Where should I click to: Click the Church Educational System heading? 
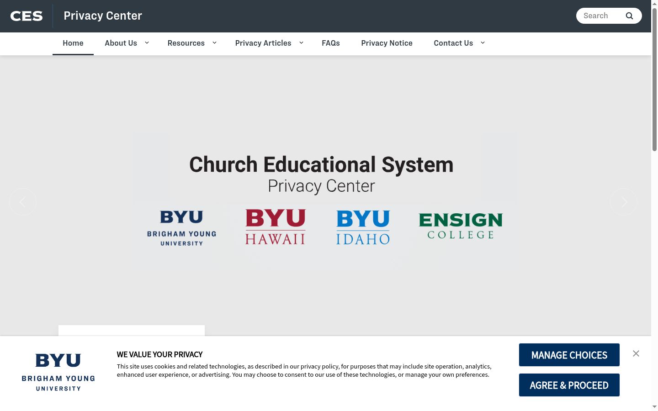pos(321,165)
